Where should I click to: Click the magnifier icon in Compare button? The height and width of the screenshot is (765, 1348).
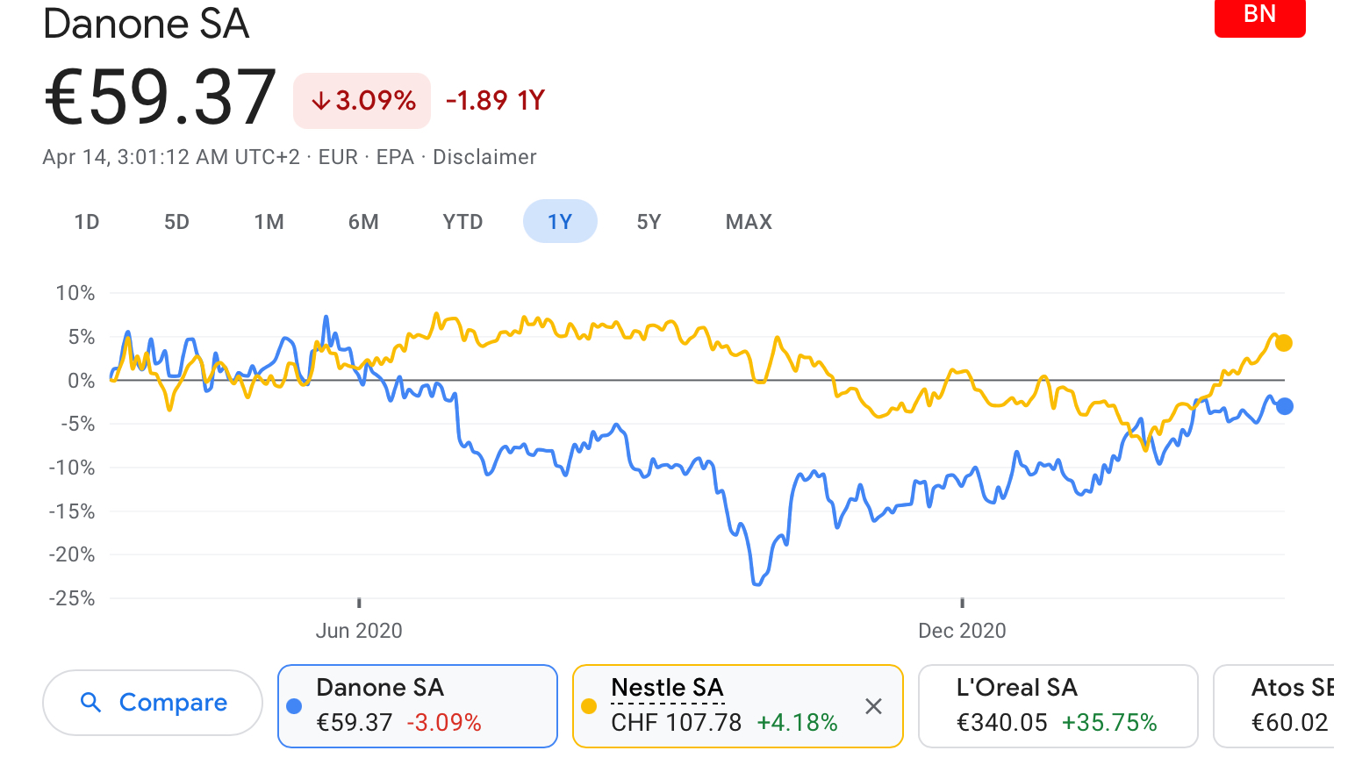coord(90,702)
